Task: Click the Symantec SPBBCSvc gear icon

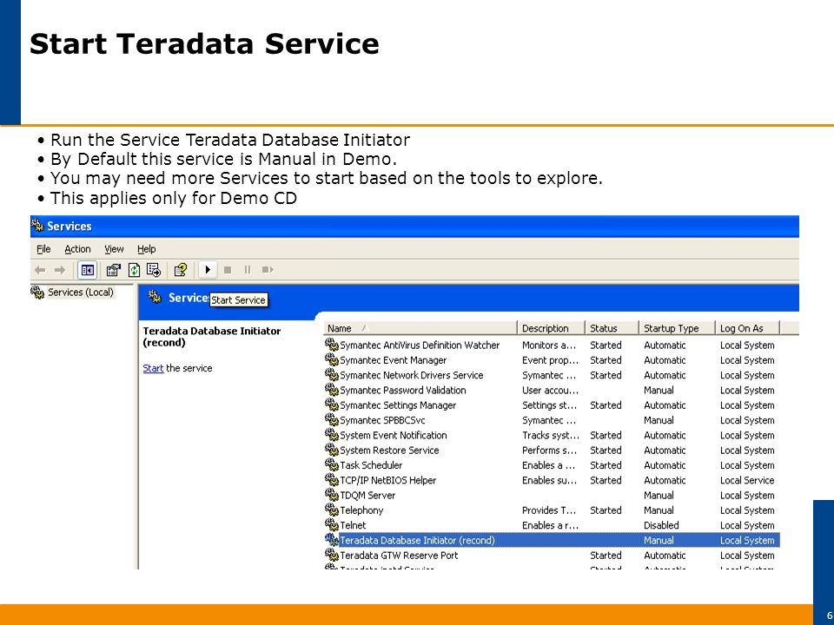Action: (x=331, y=420)
